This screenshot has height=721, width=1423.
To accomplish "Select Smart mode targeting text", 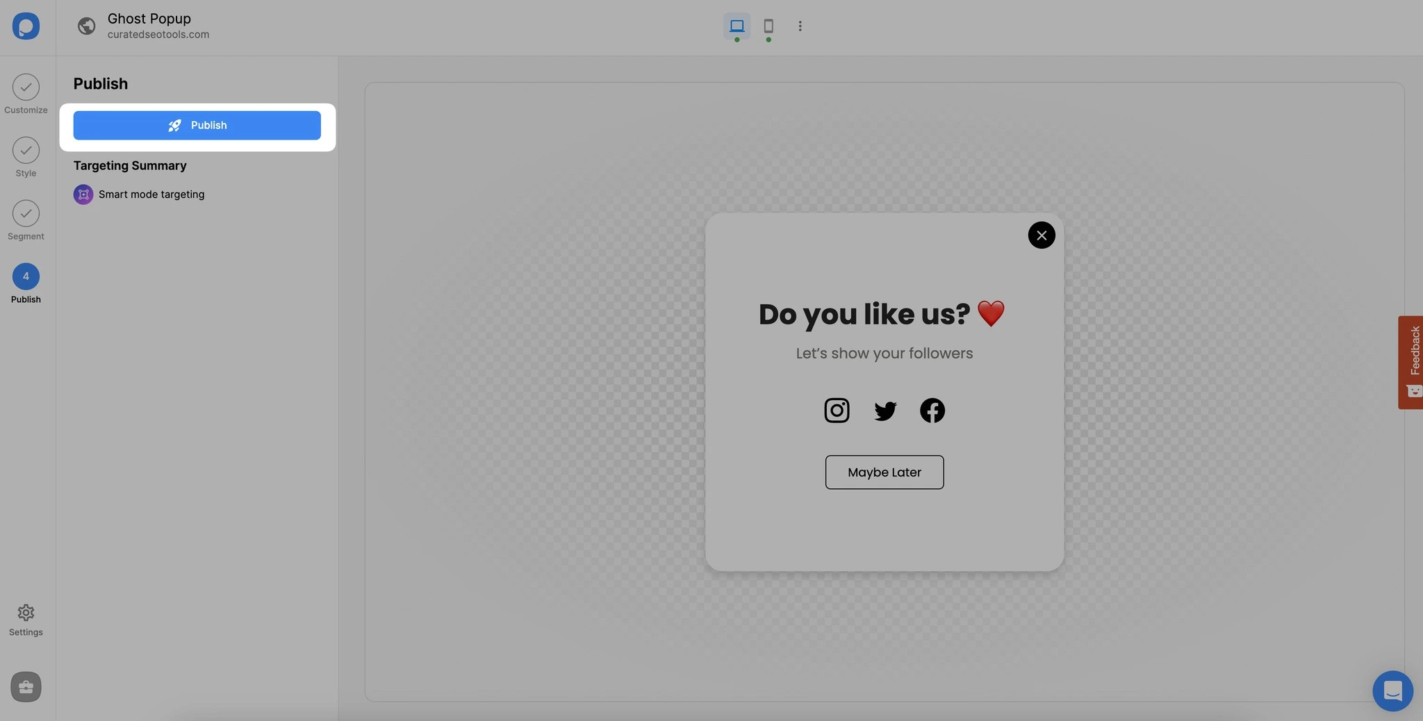I will [151, 194].
